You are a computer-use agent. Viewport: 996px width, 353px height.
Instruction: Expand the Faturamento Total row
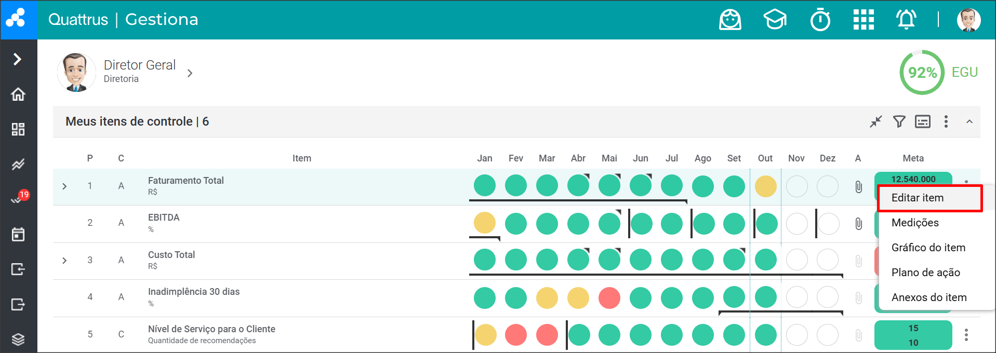64,186
